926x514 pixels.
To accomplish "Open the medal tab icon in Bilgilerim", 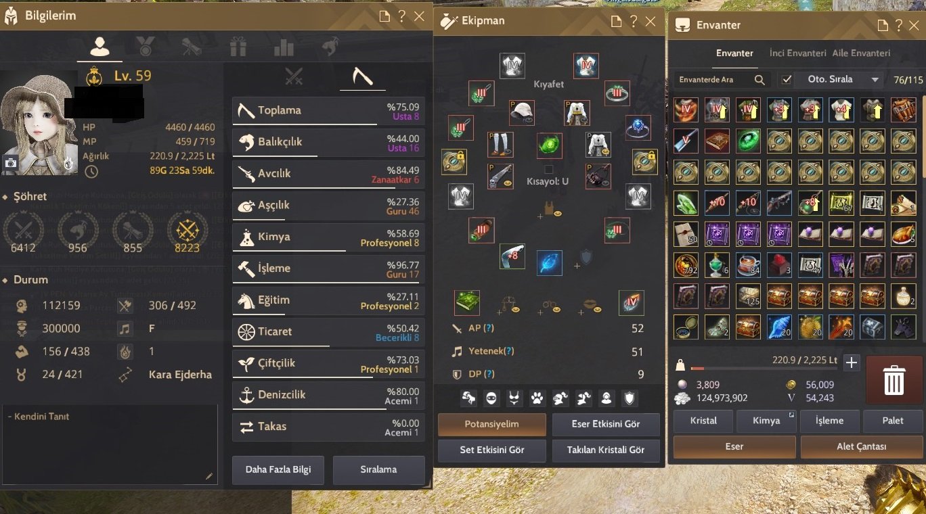I will [144, 46].
